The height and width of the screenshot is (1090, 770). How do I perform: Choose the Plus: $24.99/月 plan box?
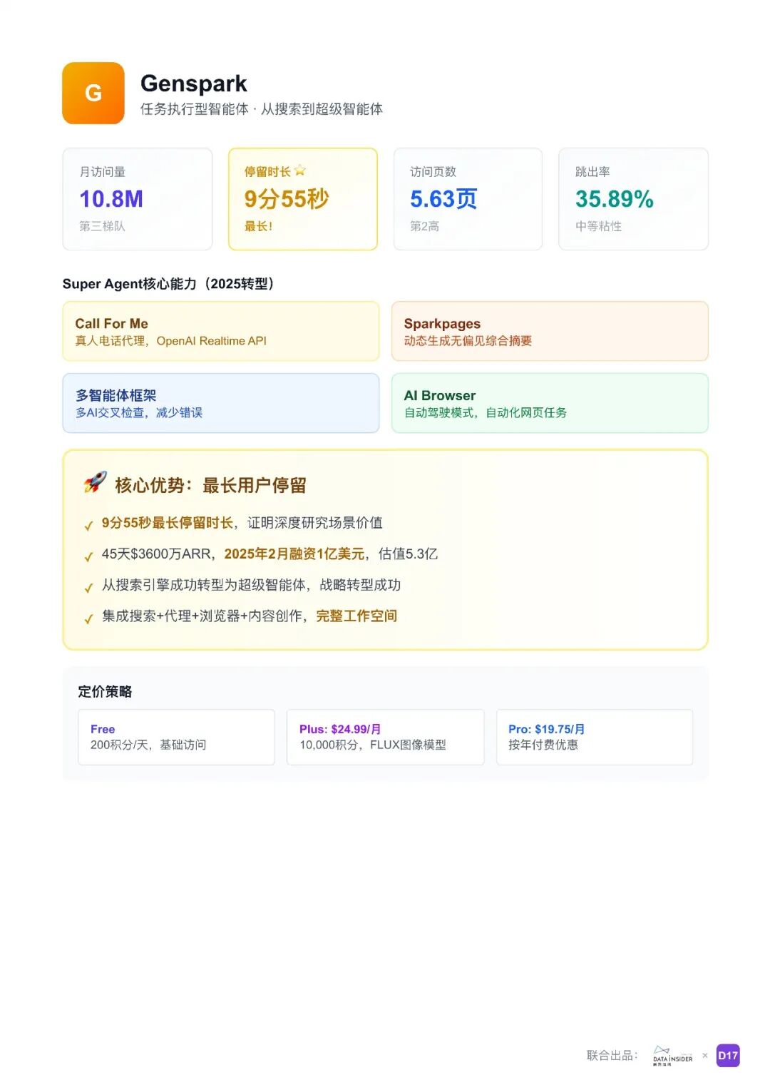[x=386, y=737]
